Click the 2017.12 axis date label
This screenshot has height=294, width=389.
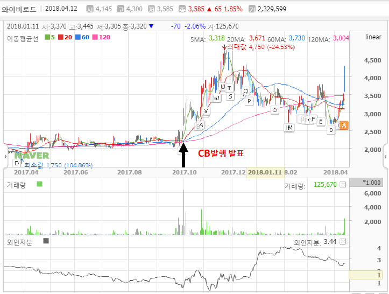(x=233, y=172)
